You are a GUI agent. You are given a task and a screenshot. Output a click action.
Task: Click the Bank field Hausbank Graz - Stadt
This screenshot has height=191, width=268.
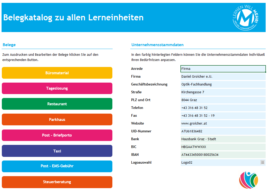pos(223,139)
